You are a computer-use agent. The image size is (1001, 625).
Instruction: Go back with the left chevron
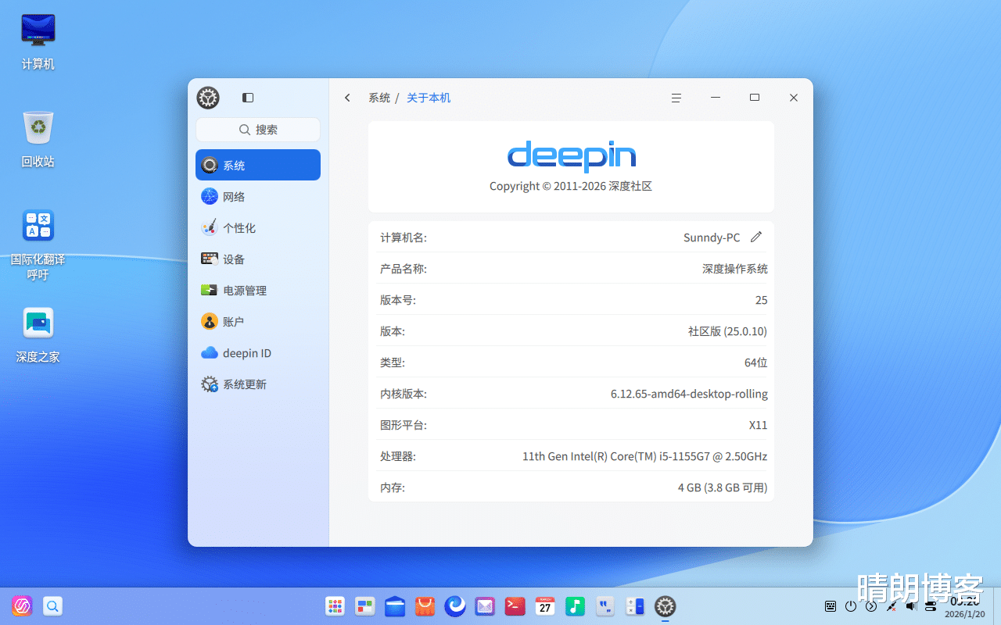tap(348, 98)
